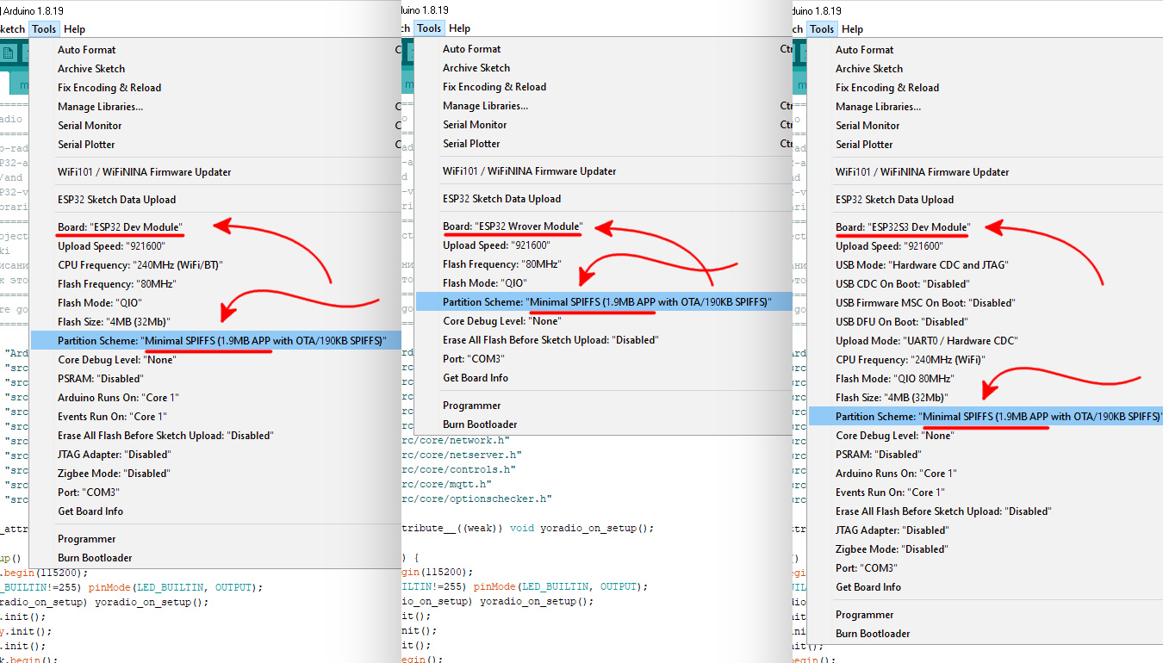Image resolution: width=1163 pixels, height=663 pixels.
Task: Open USB CDC On Boot option
Action: [902, 284]
